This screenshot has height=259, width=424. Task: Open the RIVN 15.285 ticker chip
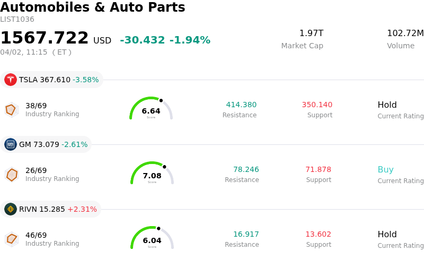[x=51, y=209]
